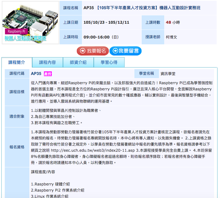This screenshot has width=220, height=198.
Task: Click the 報名資格 row label
Action: click(x=17, y=147)
